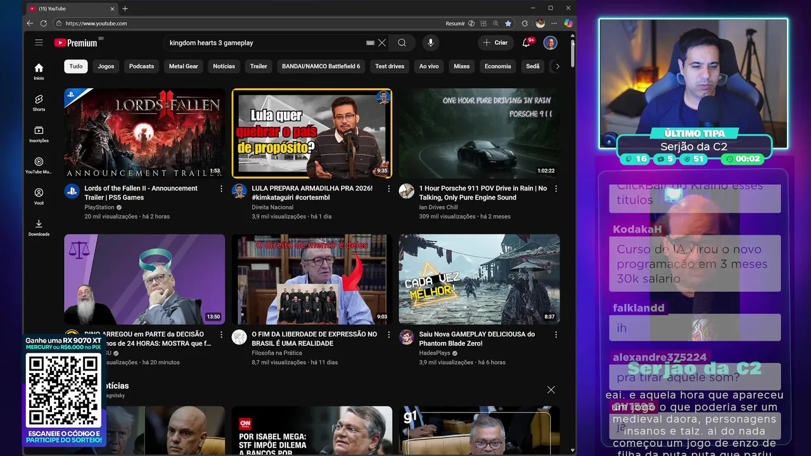Open a new browser tab
The image size is (811, 456).
click(x=125, y=8)
